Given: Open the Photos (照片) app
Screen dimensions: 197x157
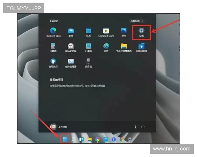Looking at the screenshot, I should coord(124,32).
